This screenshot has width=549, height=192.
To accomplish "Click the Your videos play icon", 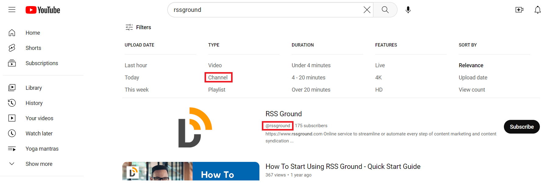I will [x=12, y=118].
